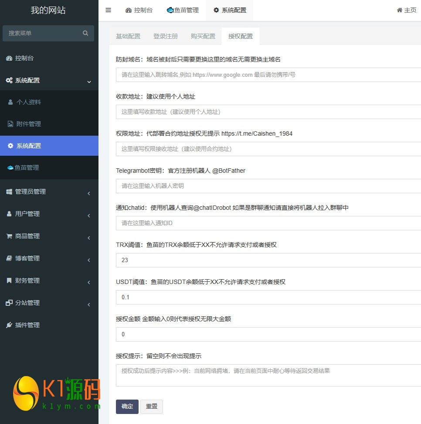Open 附件管理 attachment sidebar item
This screenshot has height=424, width=421.
28,124
